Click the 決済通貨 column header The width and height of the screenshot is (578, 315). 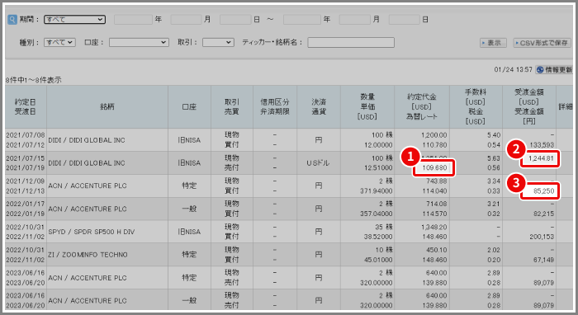coord(319,106)
